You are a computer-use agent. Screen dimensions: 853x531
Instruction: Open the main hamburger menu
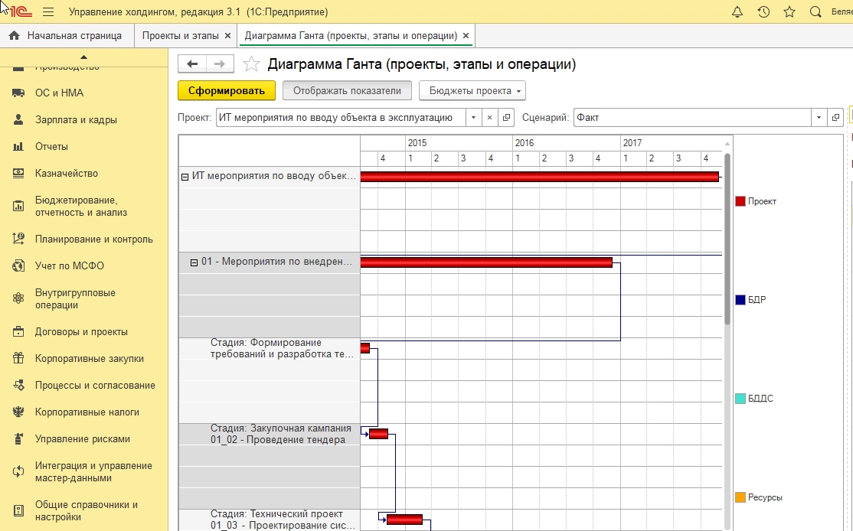[x=48, y=11]
